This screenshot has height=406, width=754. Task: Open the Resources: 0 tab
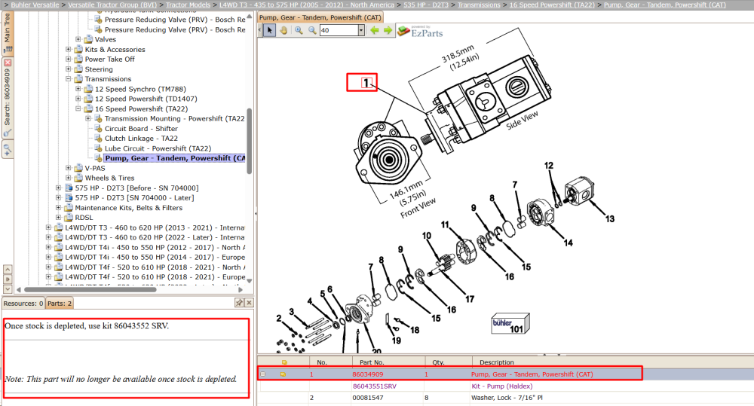click(x=23, y=303)
